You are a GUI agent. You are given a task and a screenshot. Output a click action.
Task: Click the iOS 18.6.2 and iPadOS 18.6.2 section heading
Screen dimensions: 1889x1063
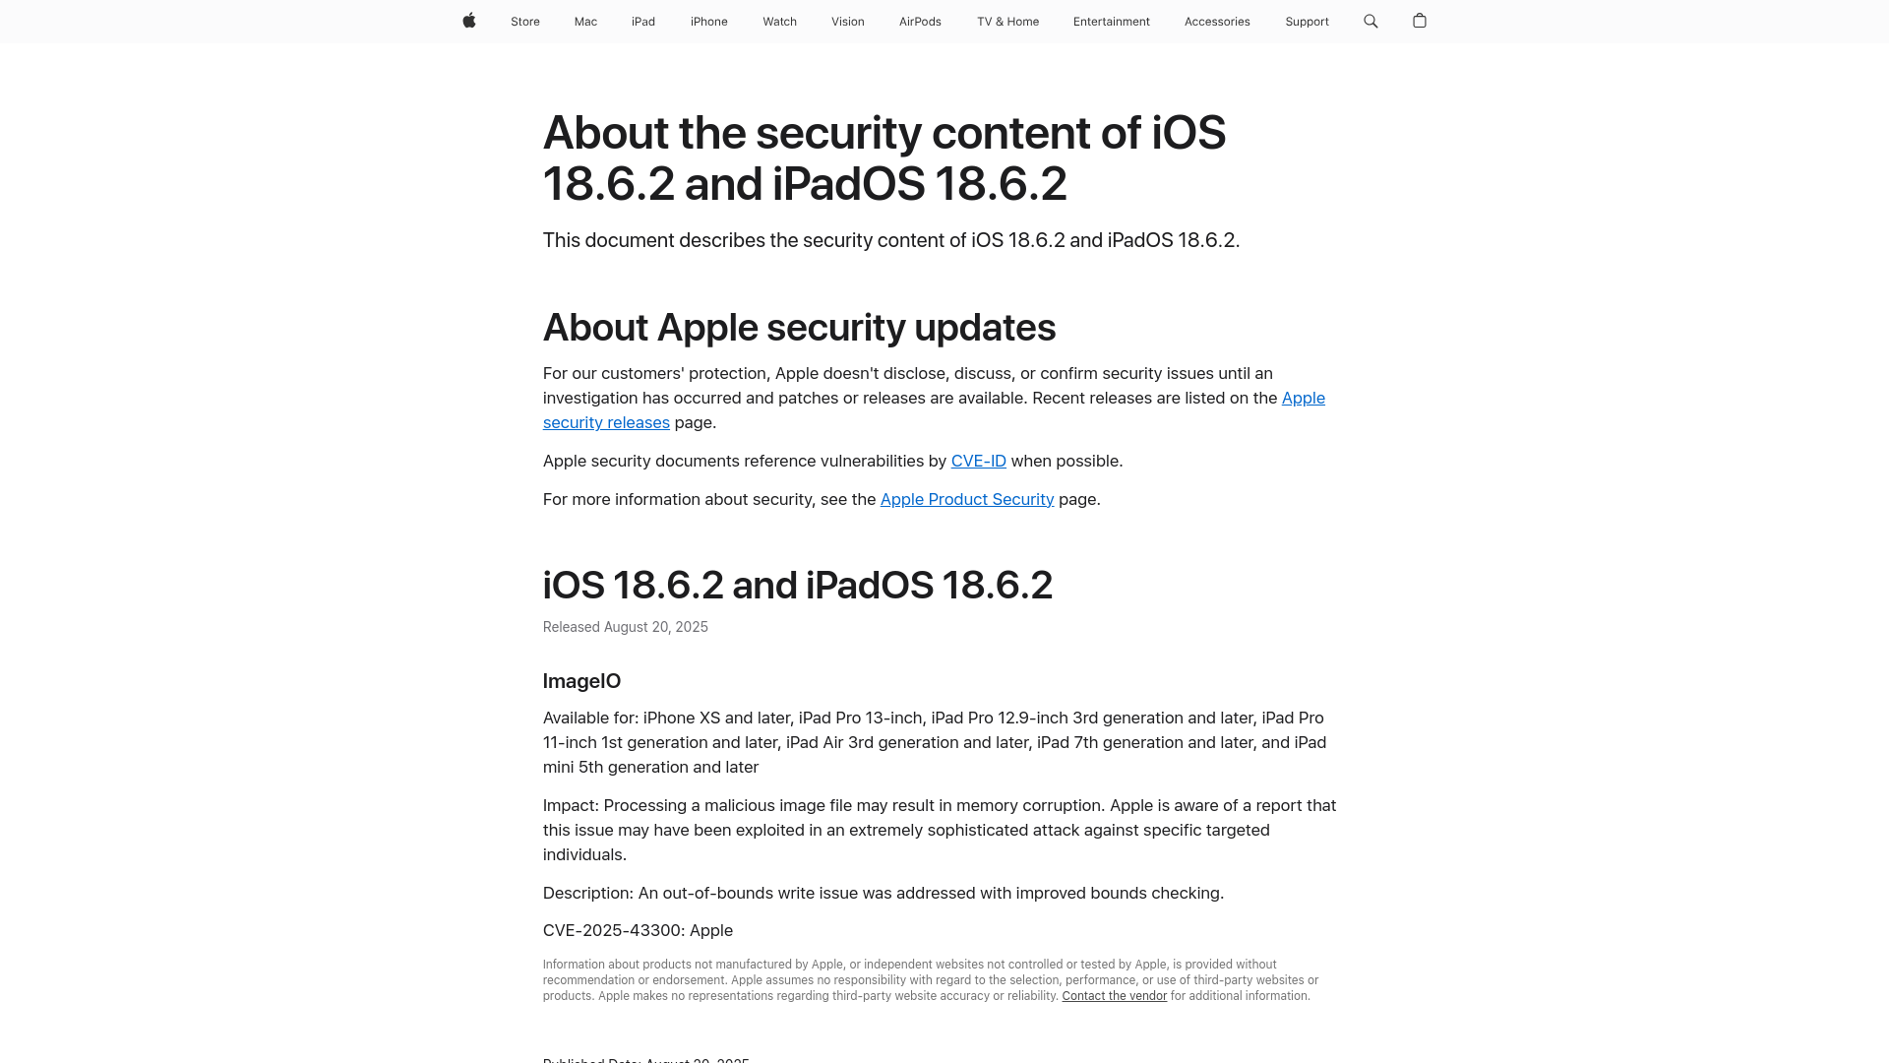click(x=798, y=586)
